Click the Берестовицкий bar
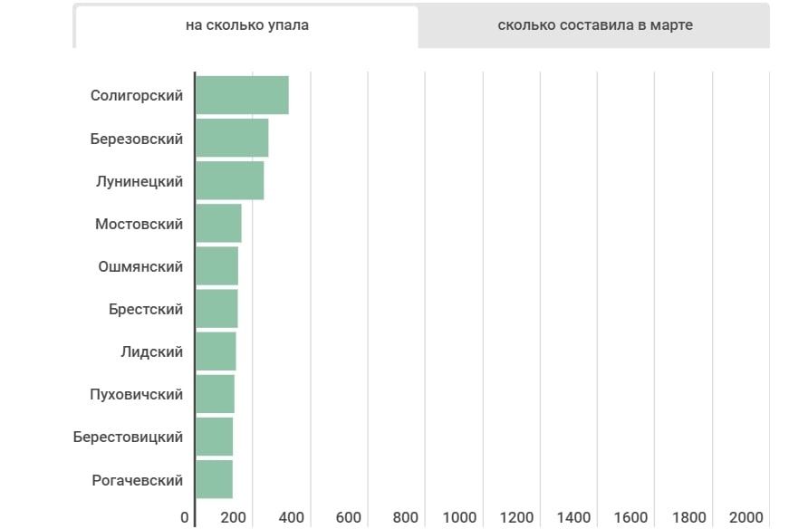Viewport: 789px width, 529px height. [x=215, y=437]
